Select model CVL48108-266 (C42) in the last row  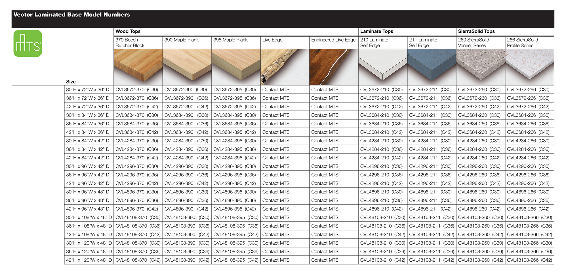click(x=530, y=260)
